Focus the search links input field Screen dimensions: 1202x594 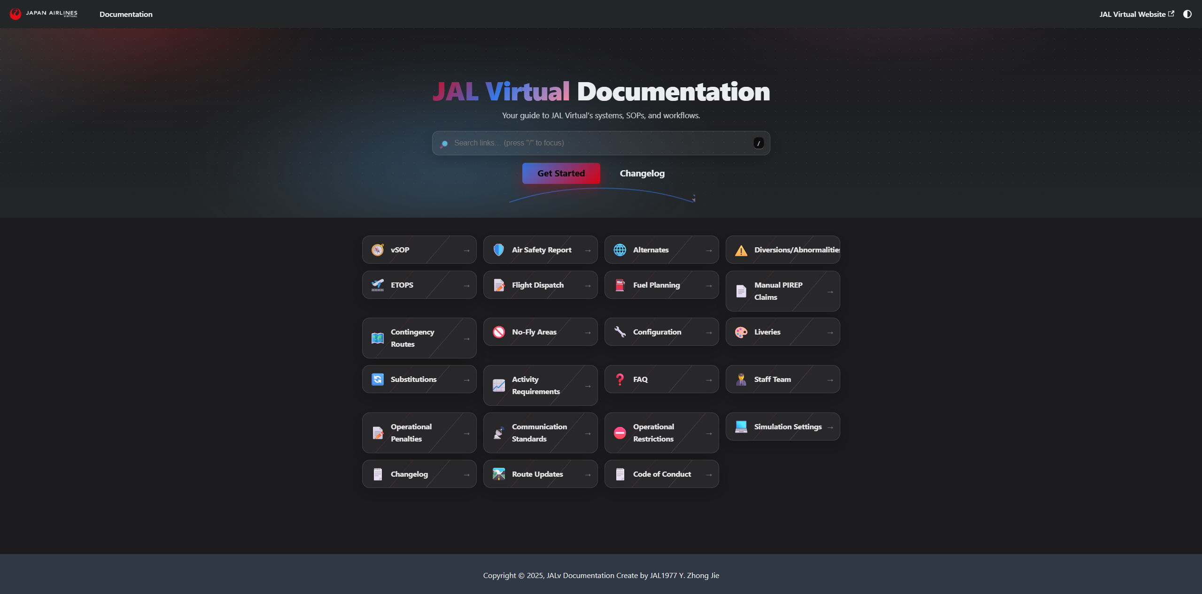coord(601,143)
